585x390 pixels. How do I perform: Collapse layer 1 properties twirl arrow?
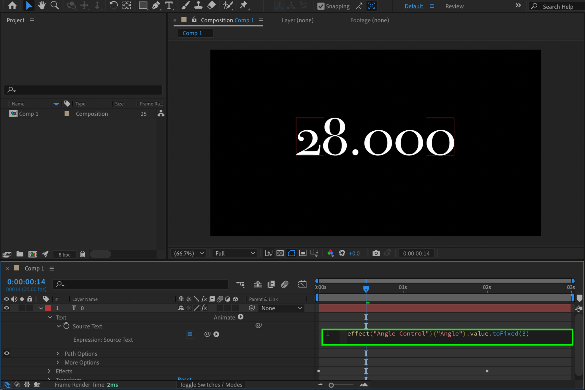point(41,308)
